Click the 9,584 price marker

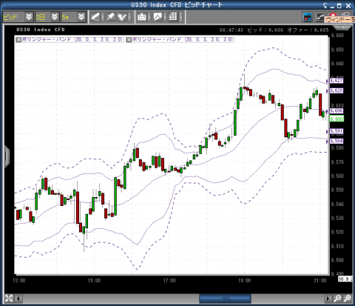[337, 141]
